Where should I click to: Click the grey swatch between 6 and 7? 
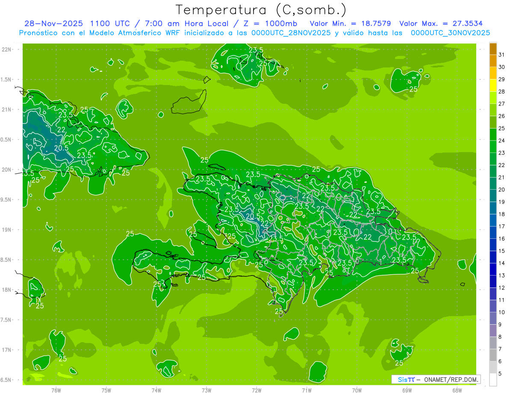coord(493,355)
